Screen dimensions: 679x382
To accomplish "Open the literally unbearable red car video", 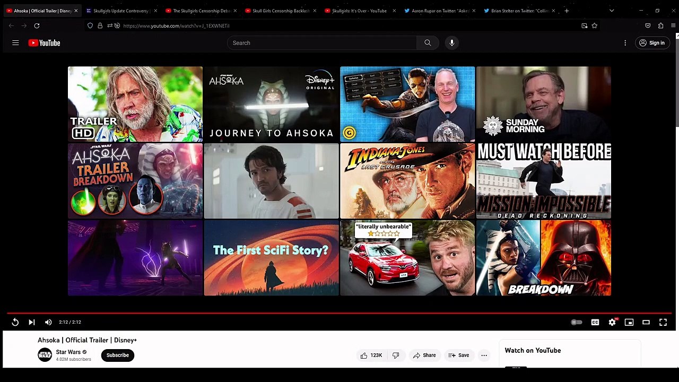I will coord(407,258).
